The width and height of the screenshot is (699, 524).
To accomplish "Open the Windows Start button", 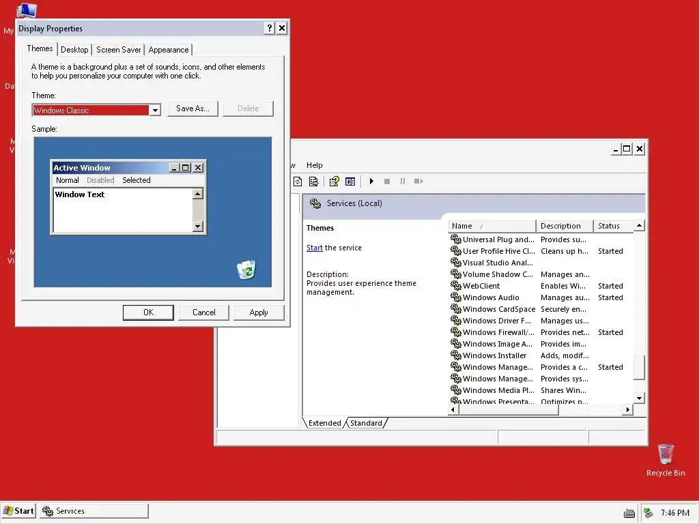I will point(18,511).
